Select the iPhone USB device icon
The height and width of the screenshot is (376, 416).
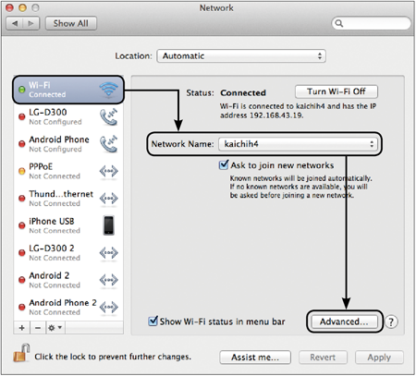(108, 225)
